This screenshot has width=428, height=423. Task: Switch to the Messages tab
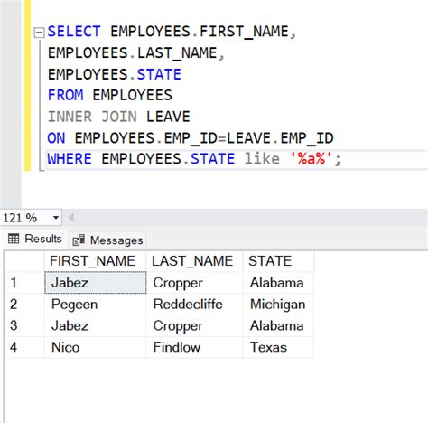tap(107, 240)
